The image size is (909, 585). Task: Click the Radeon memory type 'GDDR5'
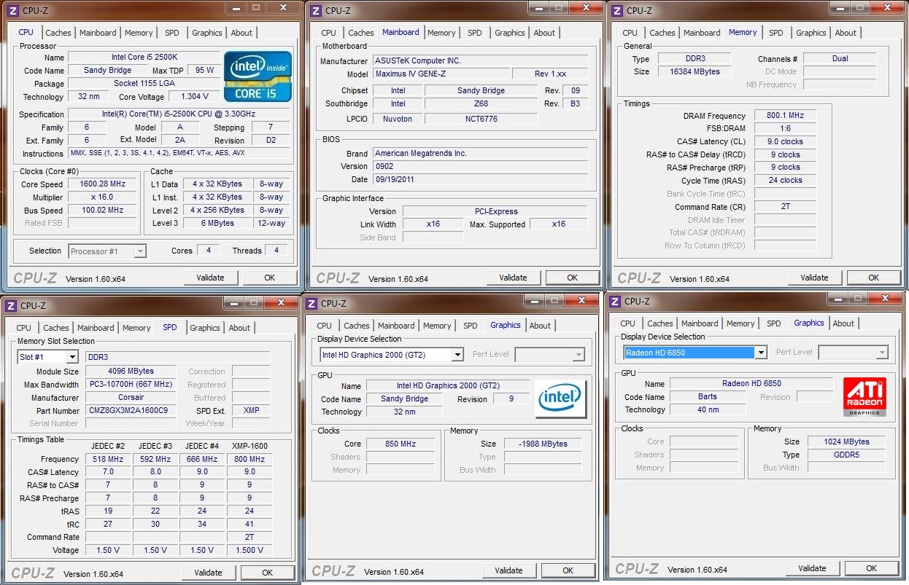[846, 455]
